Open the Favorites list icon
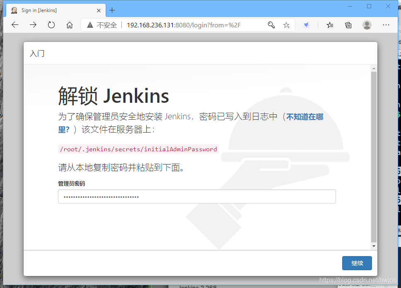Screen dimensions: 401x288 330,25
